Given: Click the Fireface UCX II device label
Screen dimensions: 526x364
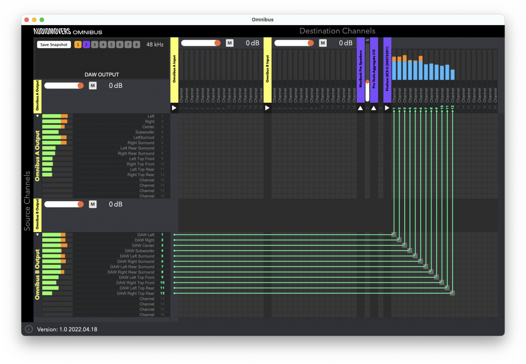Looking at the screenshot, I should [387, 70].
